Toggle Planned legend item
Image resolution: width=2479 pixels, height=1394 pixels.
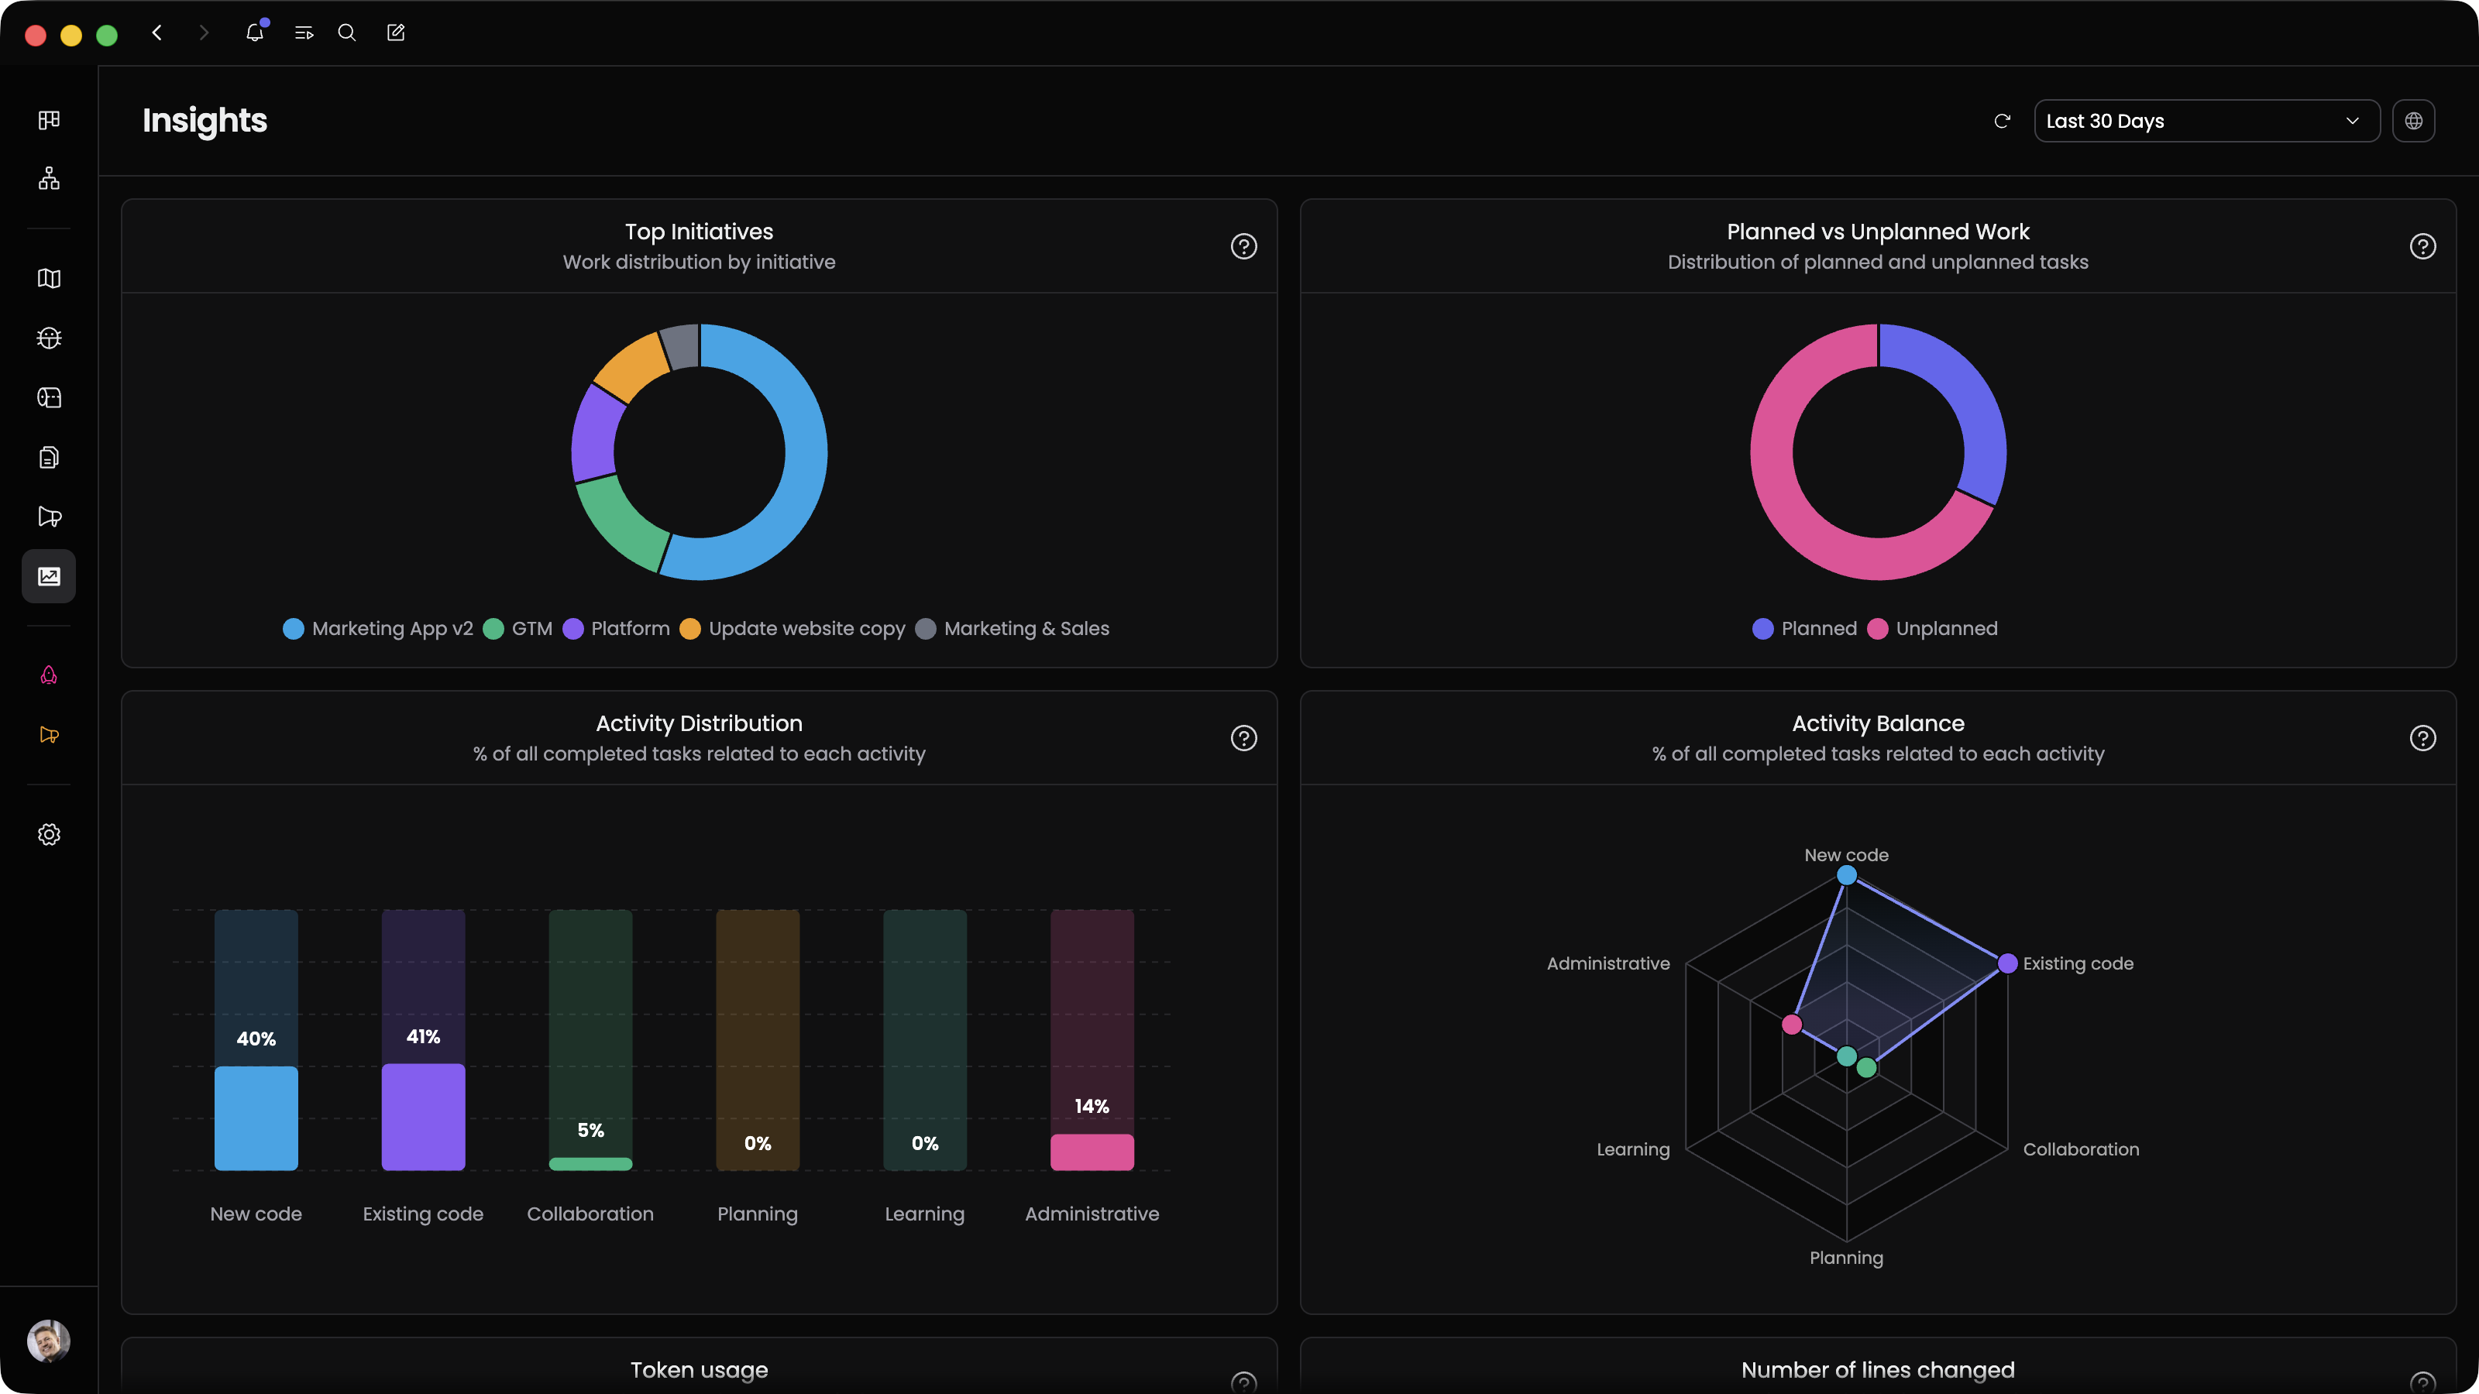[1804, 628]
